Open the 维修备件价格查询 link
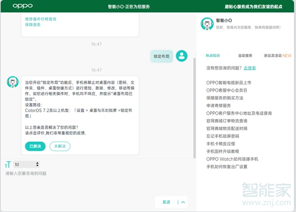The width and height of the screenshot is (296, 212). click(x=40, y=19)
